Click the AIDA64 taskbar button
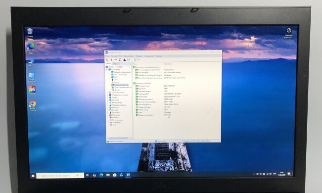The height and width of the screenshot is (193, 322). click(x=128, y=175)
